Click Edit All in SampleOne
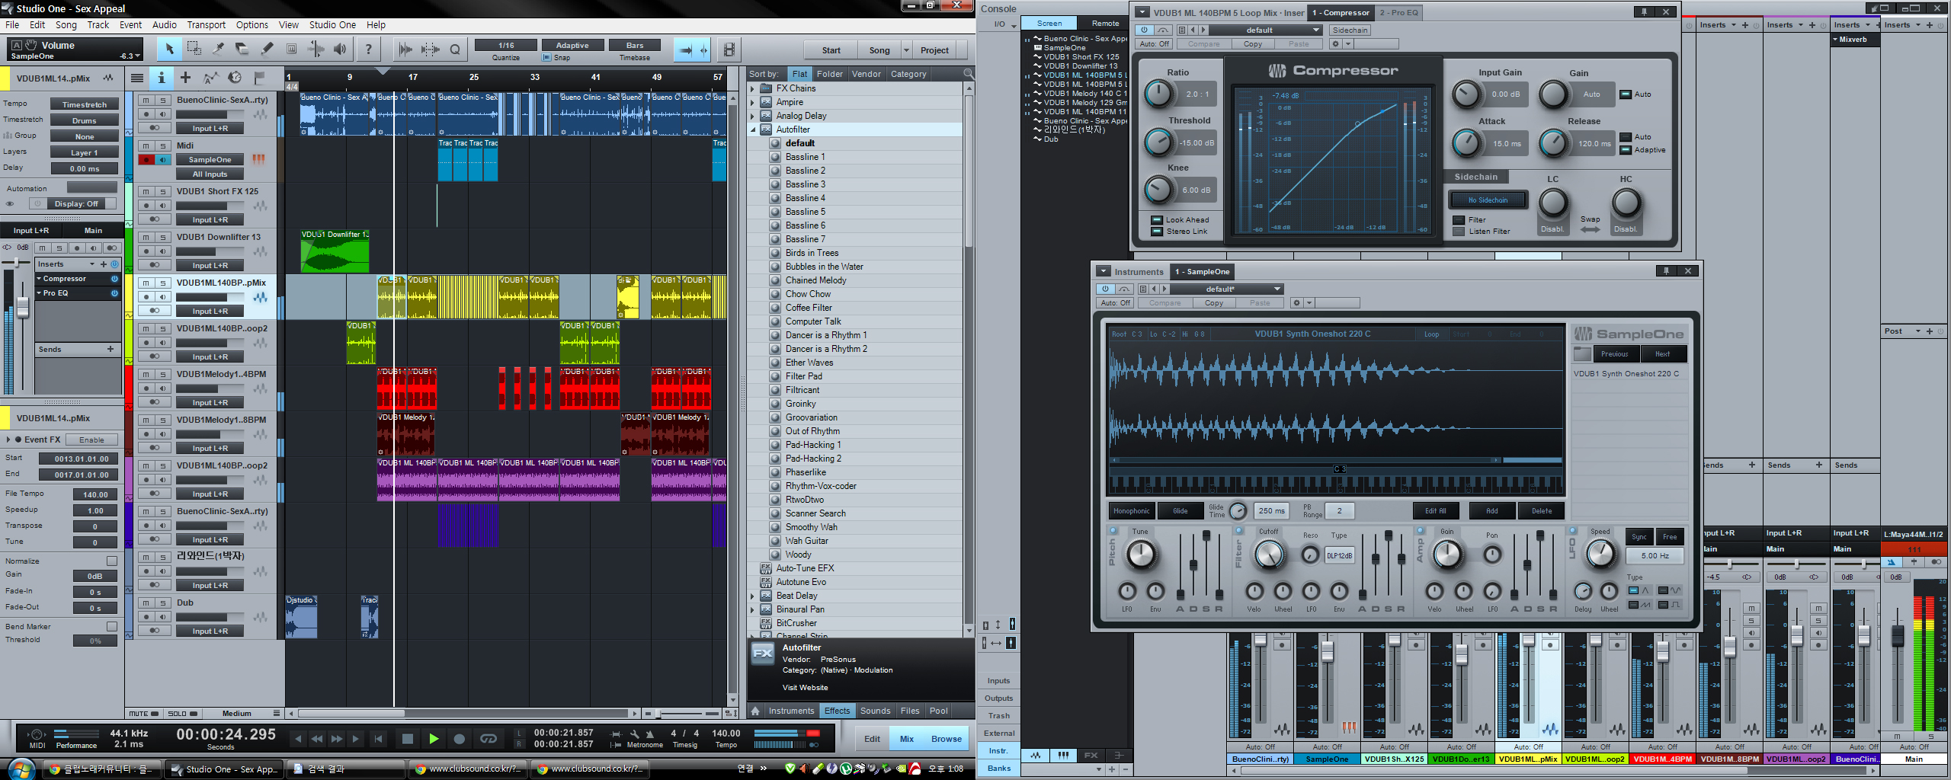1951x780 pixels. (x=1436, y=511)
